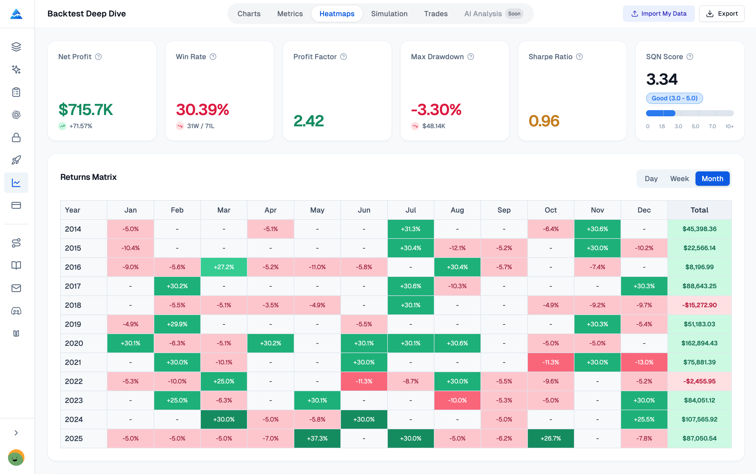Select the AI sparkles icon in sidebar
This screenshot has height=474, width=756.
[16, 69]
